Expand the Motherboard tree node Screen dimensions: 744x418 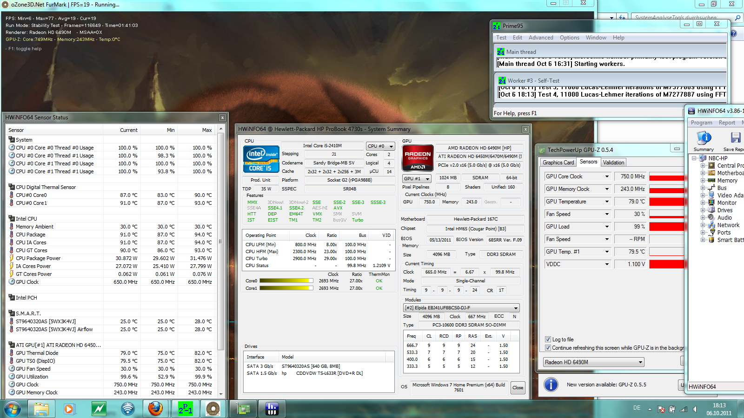pyautogui.click(x=703, y=173)
